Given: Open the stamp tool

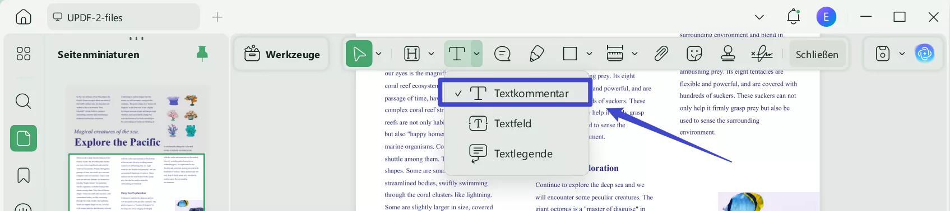Looking at the screenshot, I should click(728, 54).
